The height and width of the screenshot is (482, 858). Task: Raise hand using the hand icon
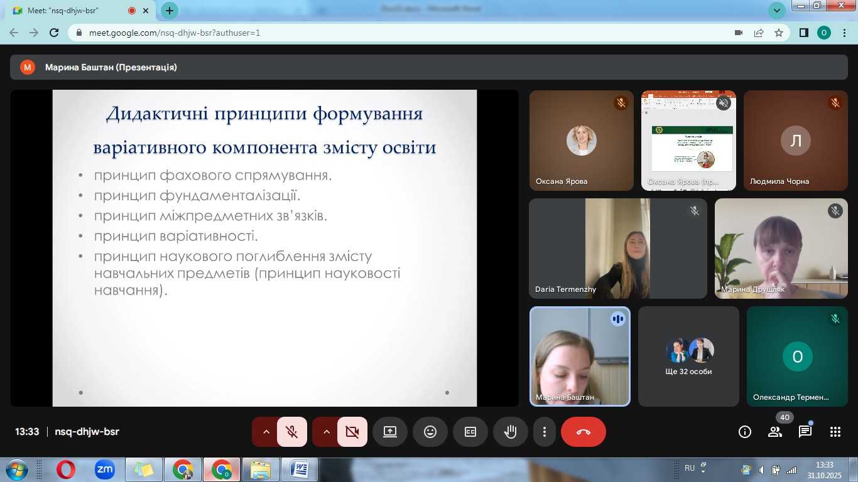(510, 432)
